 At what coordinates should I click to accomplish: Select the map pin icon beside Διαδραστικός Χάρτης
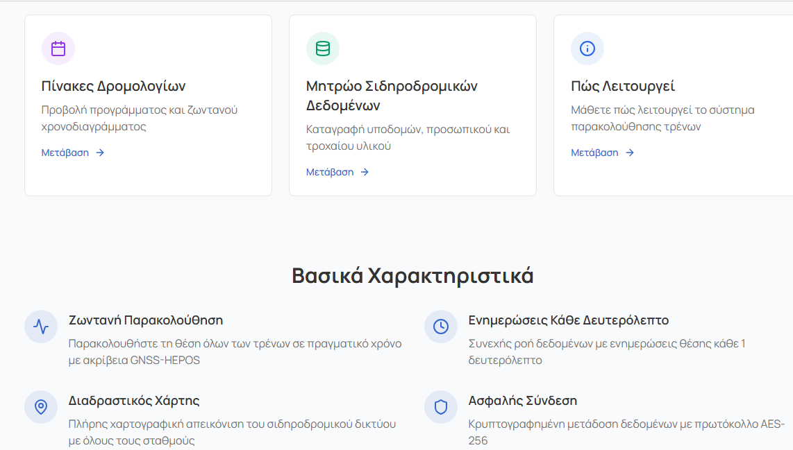point(41,407)
